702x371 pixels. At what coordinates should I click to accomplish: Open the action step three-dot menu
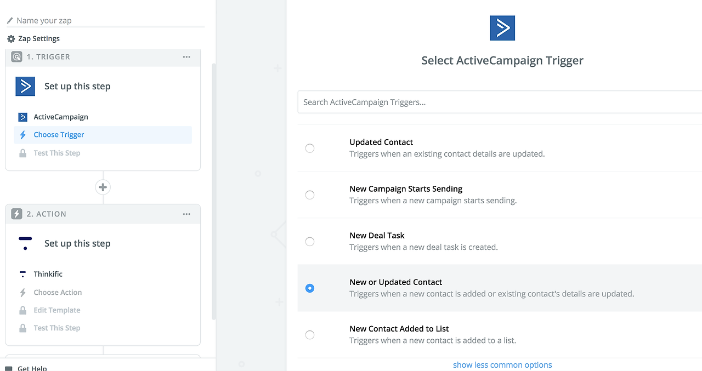click(186, 214)
